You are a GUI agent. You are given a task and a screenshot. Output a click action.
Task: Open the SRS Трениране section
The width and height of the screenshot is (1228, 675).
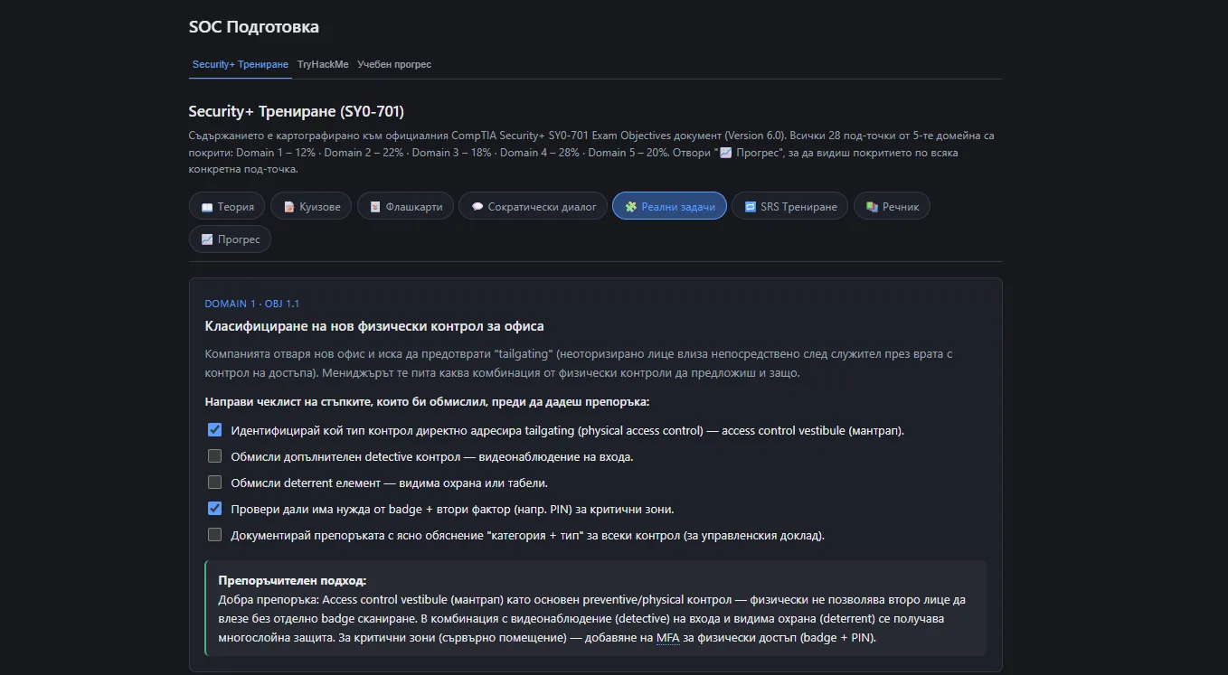(x=790, y=206)
